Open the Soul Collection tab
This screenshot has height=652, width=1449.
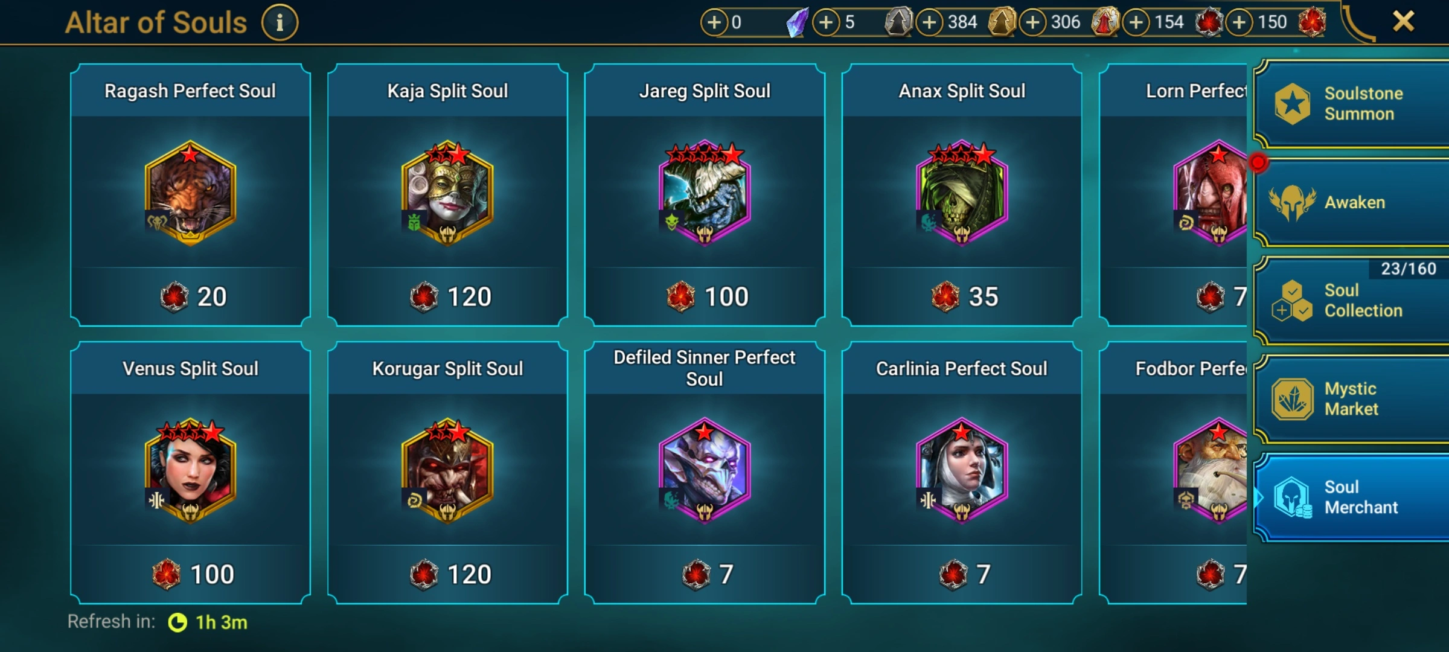1351,300
